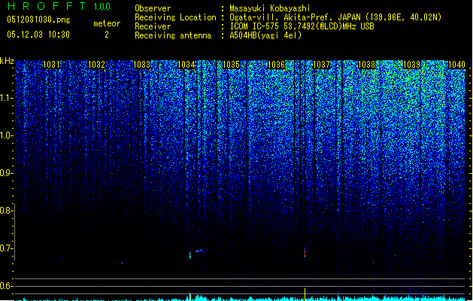Select the filename 0512031030.png

[x=38, y=20]
